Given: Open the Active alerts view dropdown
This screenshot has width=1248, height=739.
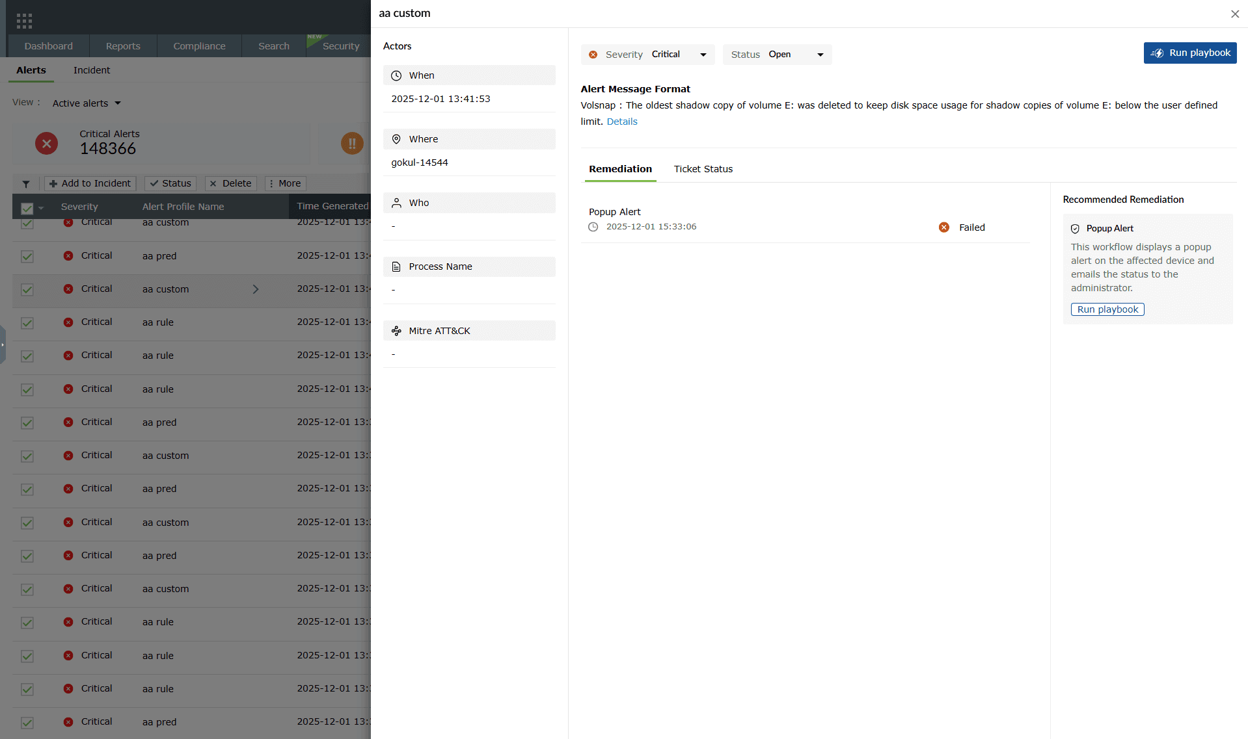Looking at the screenshot, I should (x=86, y=103).
